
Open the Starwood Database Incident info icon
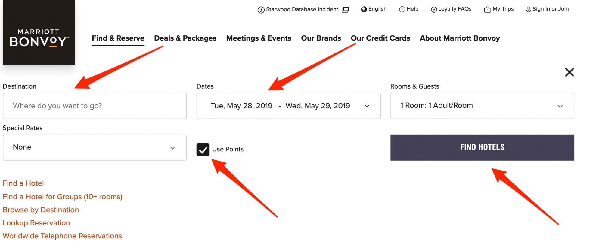coord(261,10)
